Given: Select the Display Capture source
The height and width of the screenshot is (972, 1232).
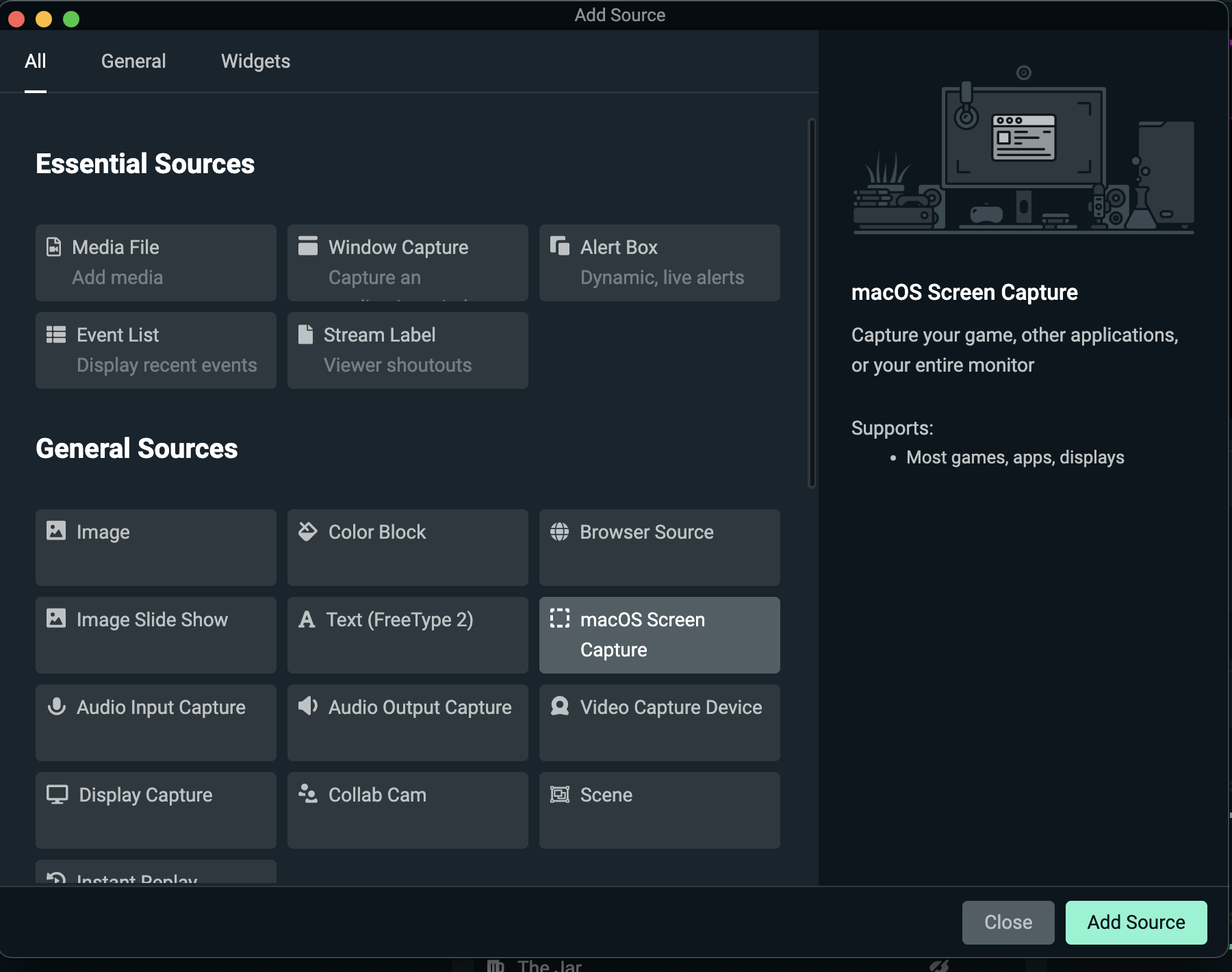Looking at the screenshot, I should click(155, 810).
